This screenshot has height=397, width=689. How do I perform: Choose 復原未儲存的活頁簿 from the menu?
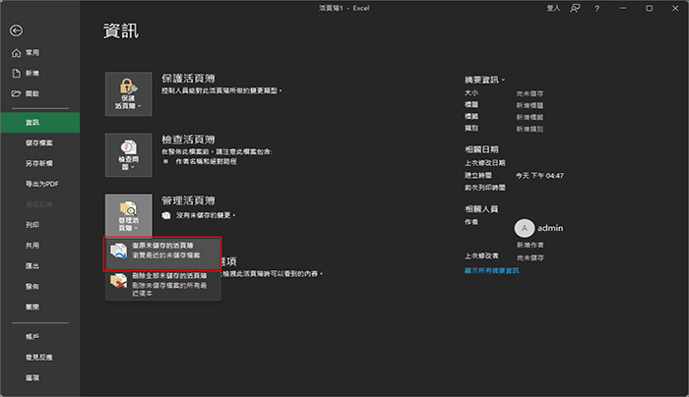pyautogui.click(x=162, y=254)
